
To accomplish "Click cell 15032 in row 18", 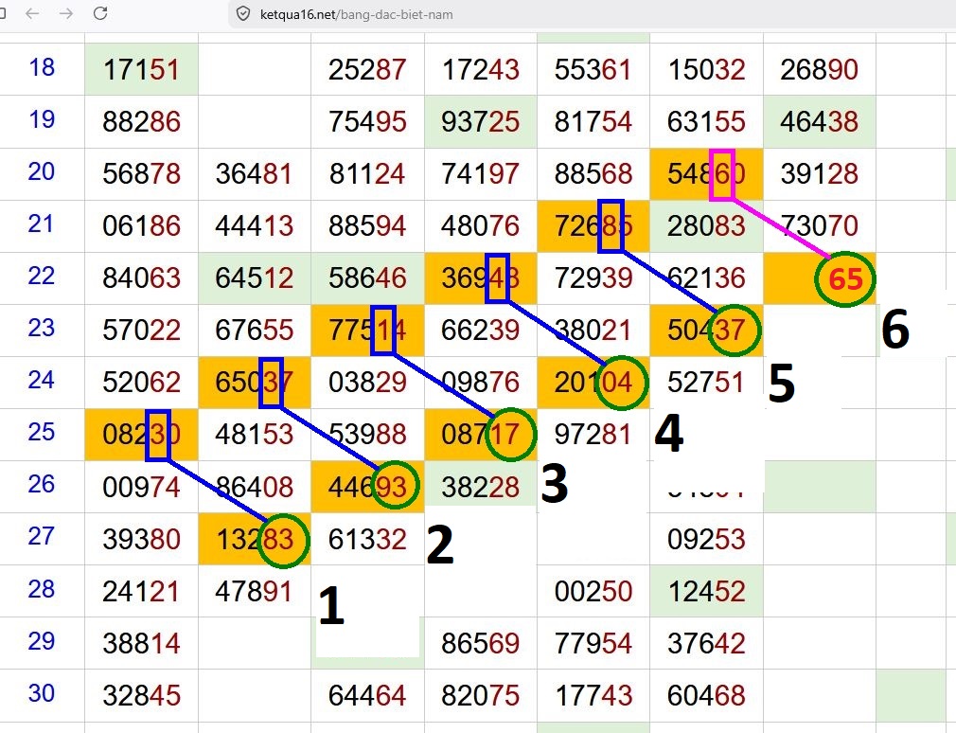I will pos(707,69).
